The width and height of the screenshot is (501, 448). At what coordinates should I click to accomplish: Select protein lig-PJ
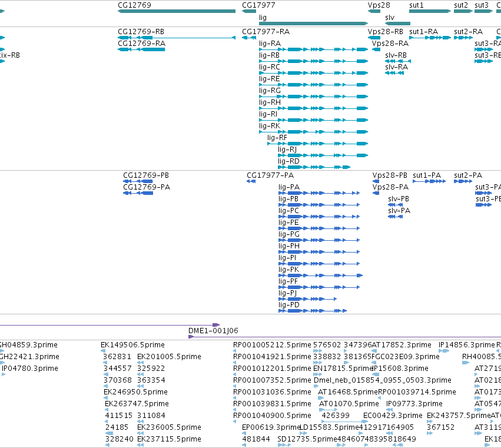[308, 299]
